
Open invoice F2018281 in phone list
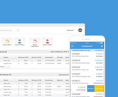(x=87, y=55)
